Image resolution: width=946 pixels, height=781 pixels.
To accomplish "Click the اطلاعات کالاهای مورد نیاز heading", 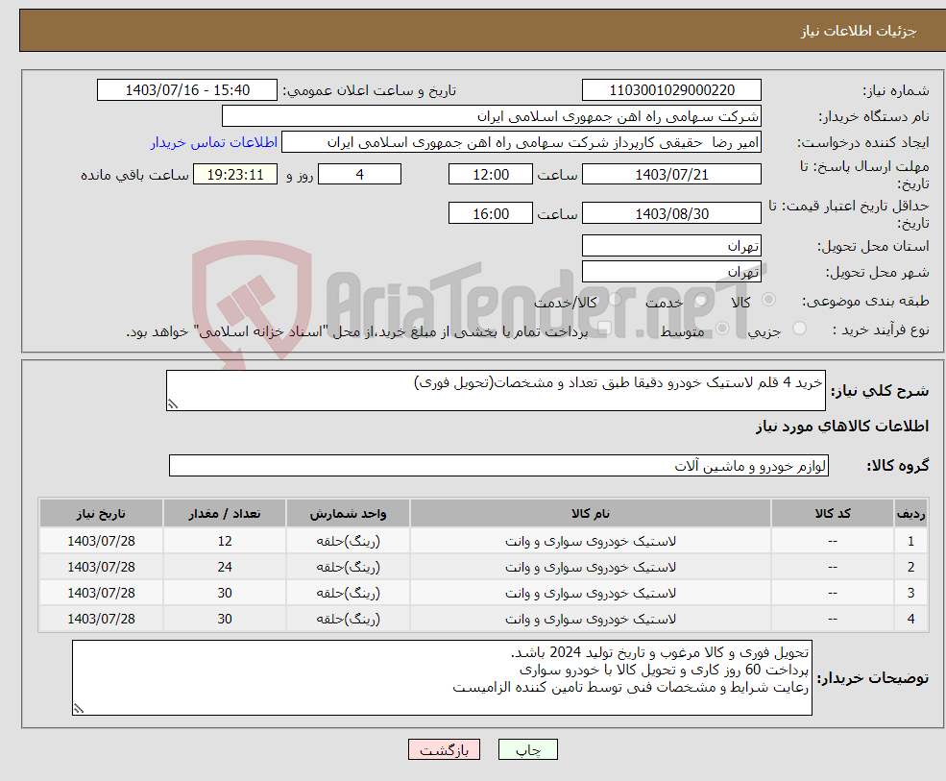I will tap(841, 427).
